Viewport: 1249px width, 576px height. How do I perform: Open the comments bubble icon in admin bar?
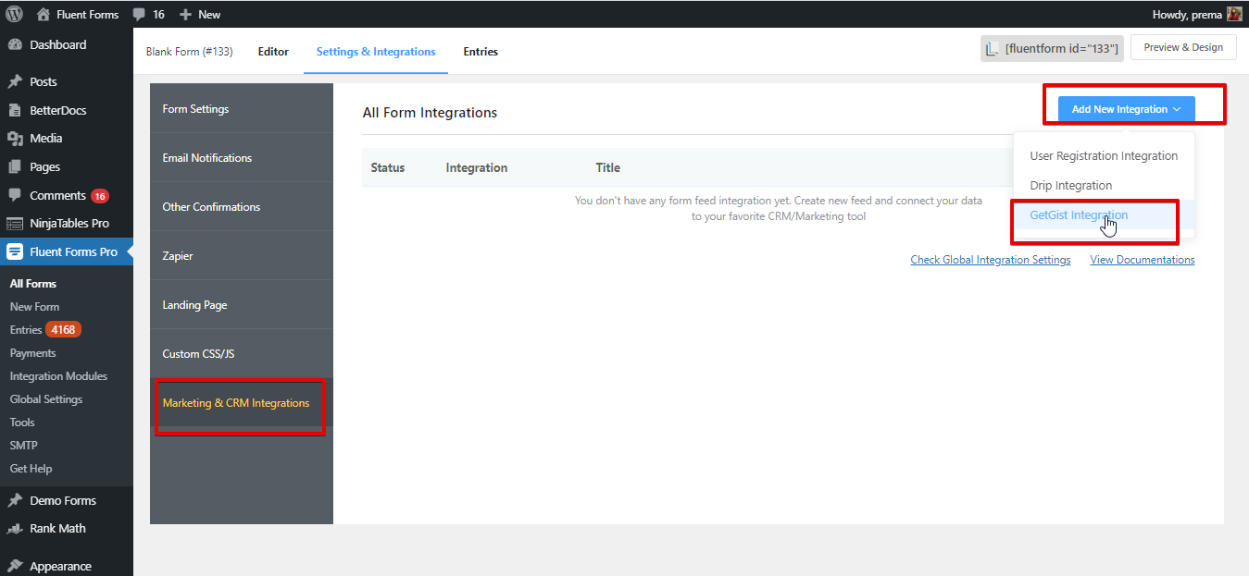(138, 15)
